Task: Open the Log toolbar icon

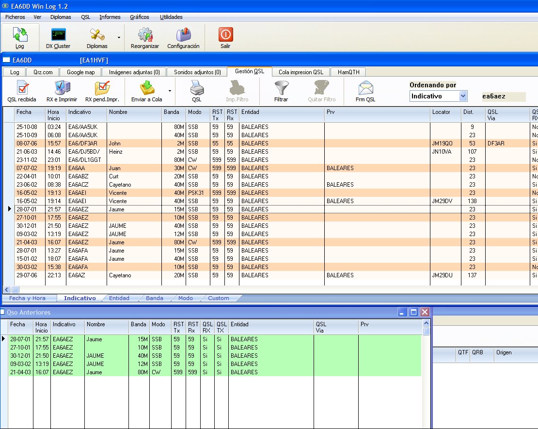Action: click(x=19, y=37)
